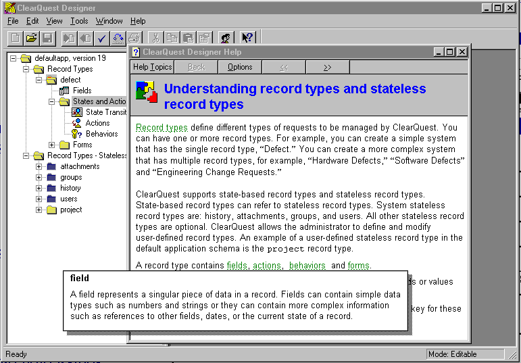This screenshot has width=521, height=363.
Task: Follow the forms glossary link
Action: pos(359,266)
